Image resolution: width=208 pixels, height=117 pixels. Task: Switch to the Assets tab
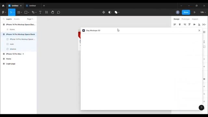17,19
